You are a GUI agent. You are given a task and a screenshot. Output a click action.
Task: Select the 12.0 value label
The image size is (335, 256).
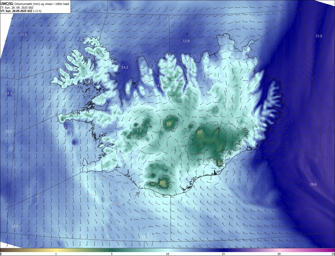click(x=9, y=131)
